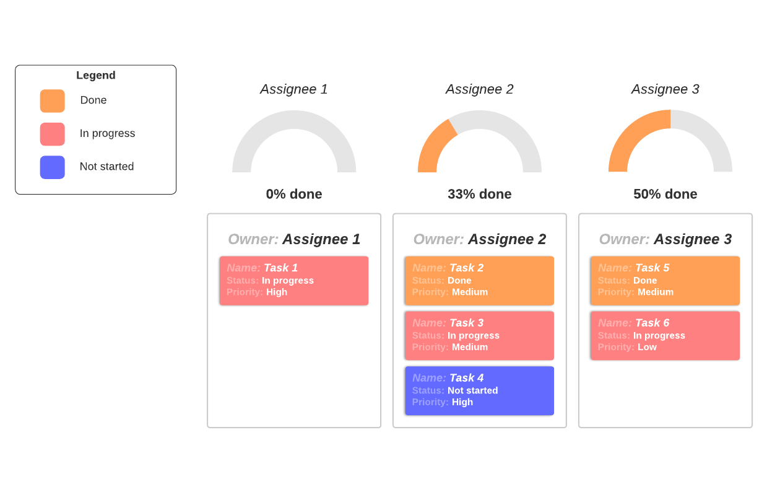Click the 'Not started' legend label
This screenshot has height=492, width=780.
click(106, 167)
